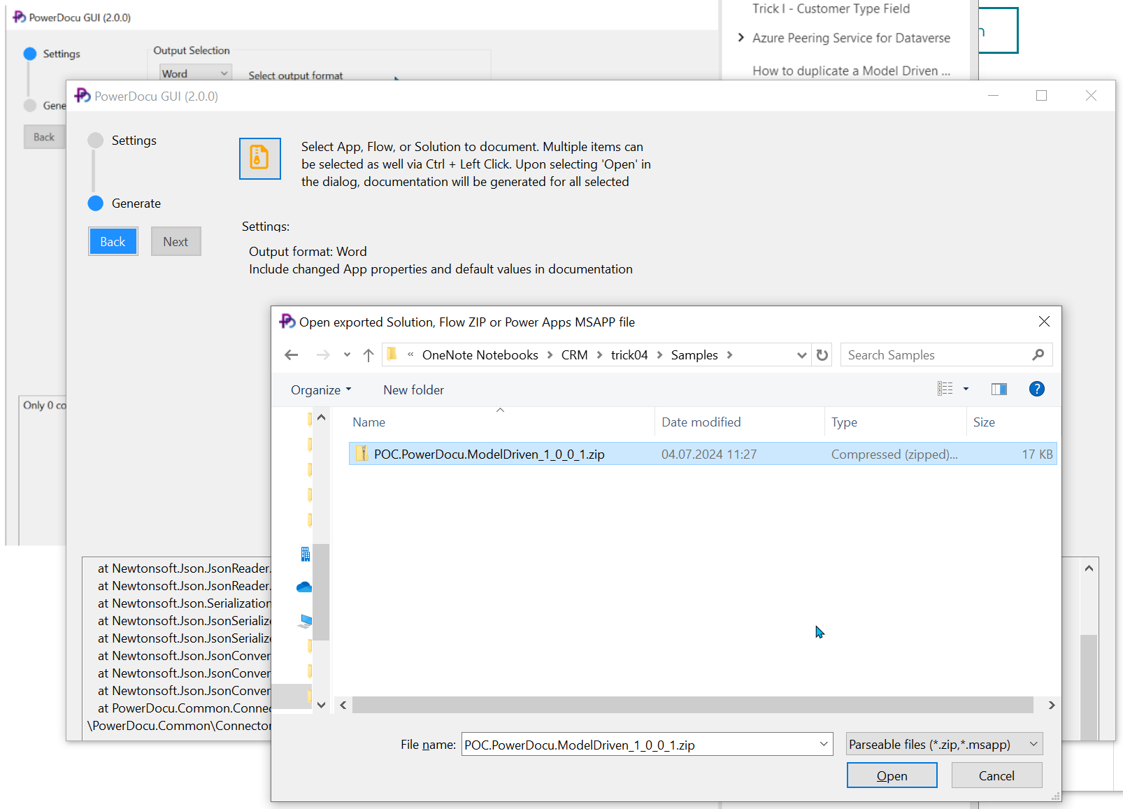The height and width of the screenshot is (809, 1123).
Task: Minimize the front PowerDocu GUI window
Action: (993, 96)
